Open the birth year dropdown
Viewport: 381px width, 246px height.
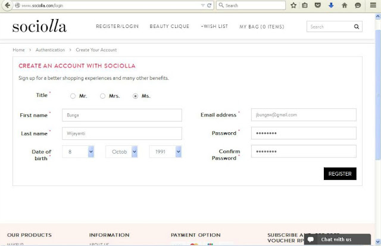pos(165,152)
